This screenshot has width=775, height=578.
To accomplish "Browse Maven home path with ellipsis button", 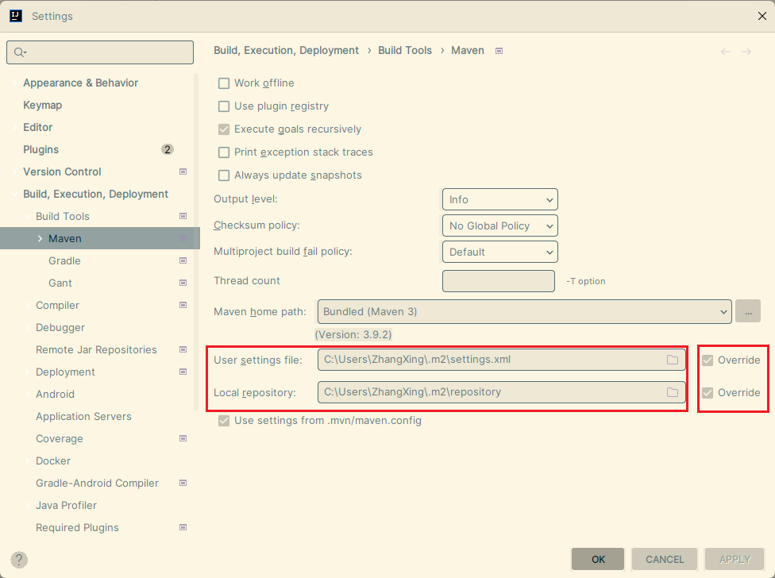I will tap(748, 311).
